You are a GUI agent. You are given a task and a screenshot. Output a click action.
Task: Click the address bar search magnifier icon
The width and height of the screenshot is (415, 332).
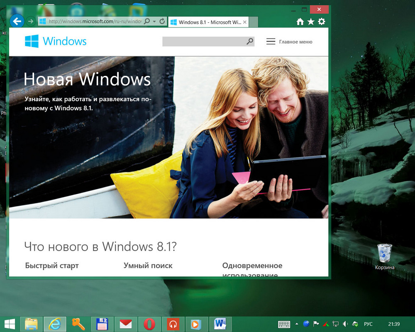pos(146,21)
